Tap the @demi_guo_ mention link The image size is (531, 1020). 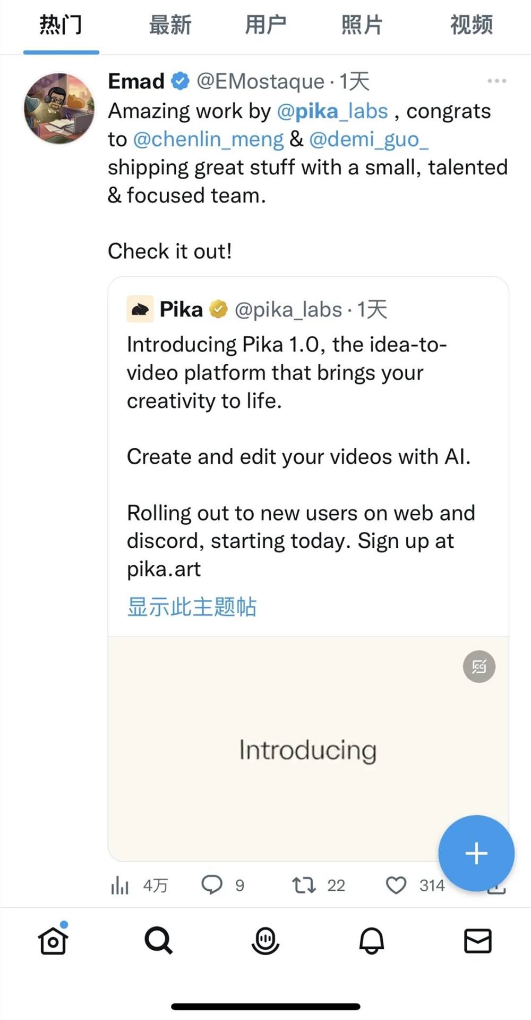coord(369,139)
